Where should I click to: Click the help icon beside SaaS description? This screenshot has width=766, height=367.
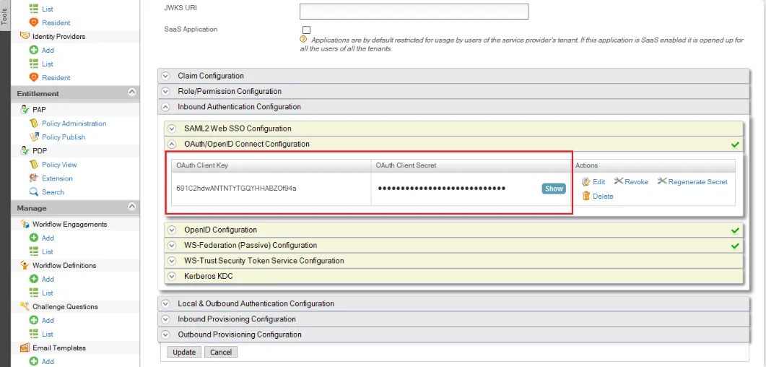click(303, 40)
